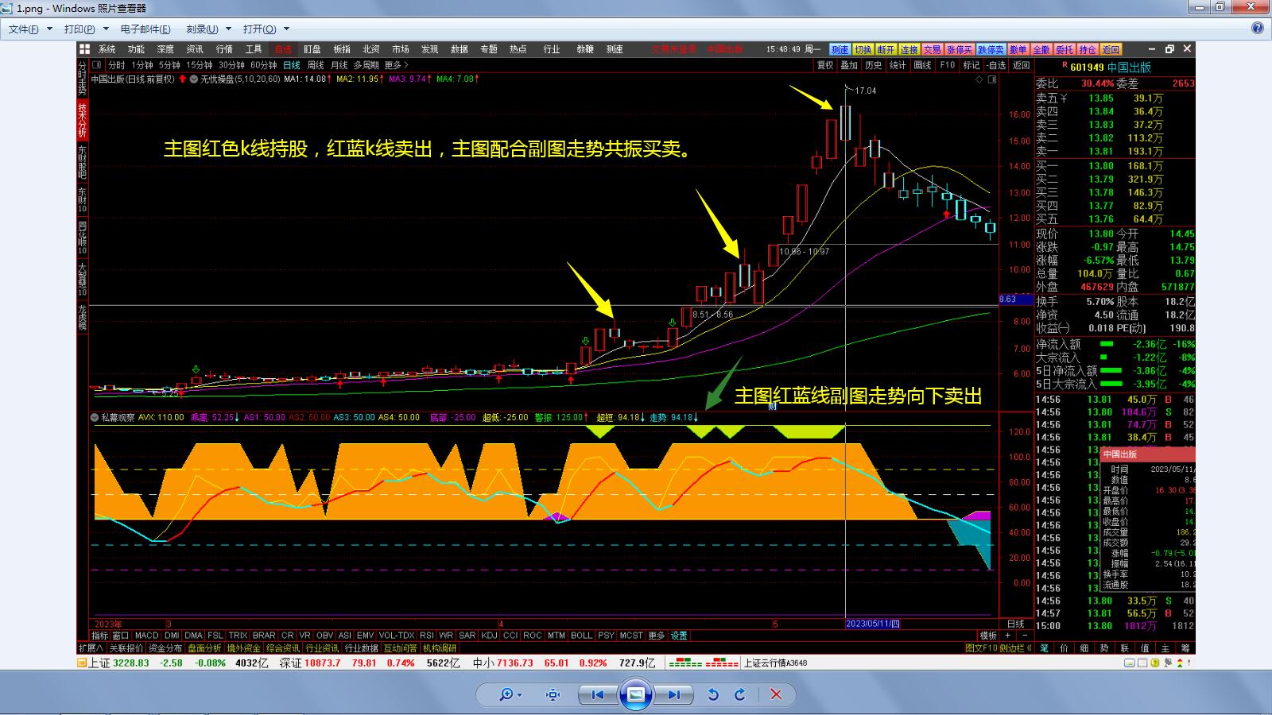The width and height of the screenshot is (1272, 715).
Task: Switch chart to 周线 period
Action: 316,65
